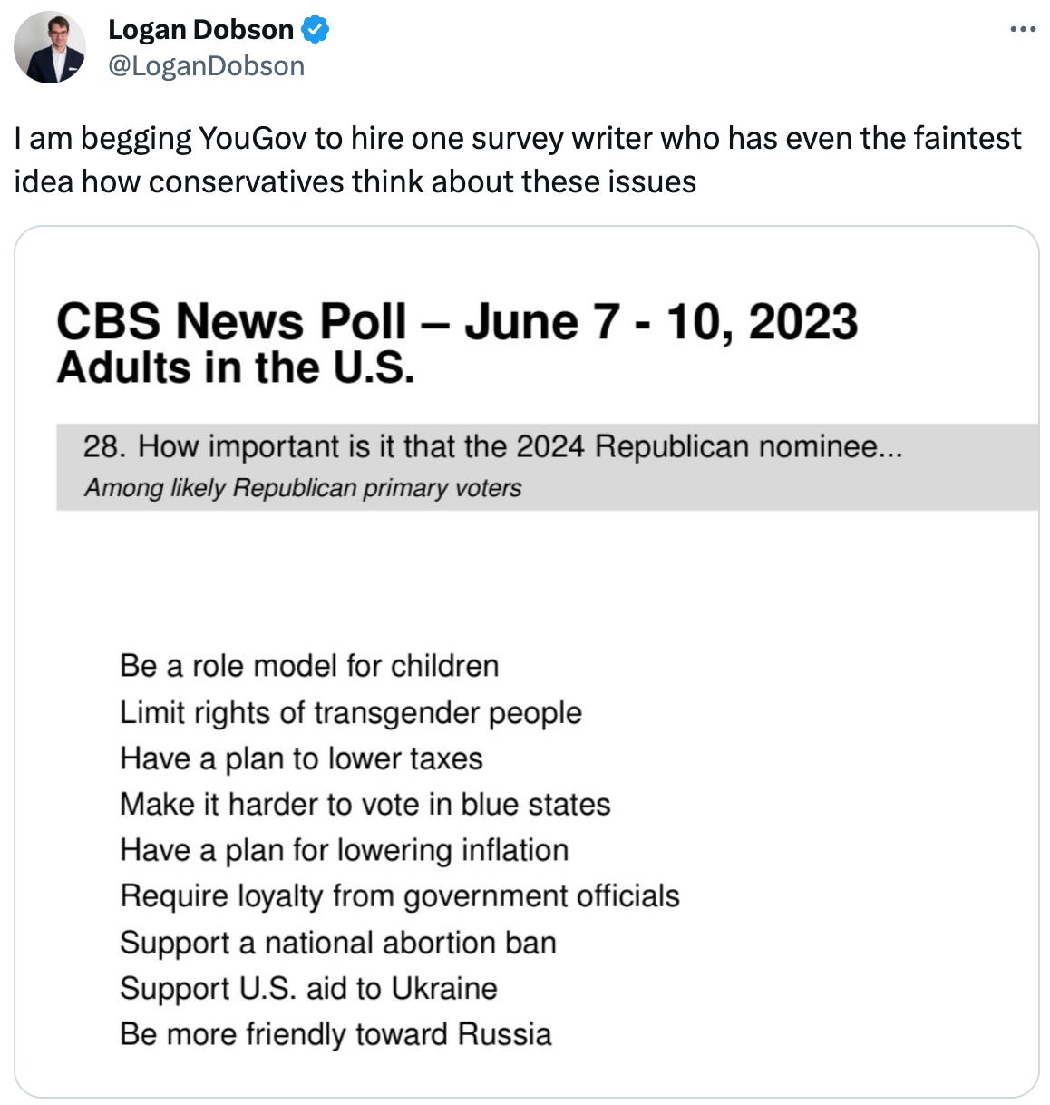Click the 'Limit rights of transgender people' line

[352, 712]
